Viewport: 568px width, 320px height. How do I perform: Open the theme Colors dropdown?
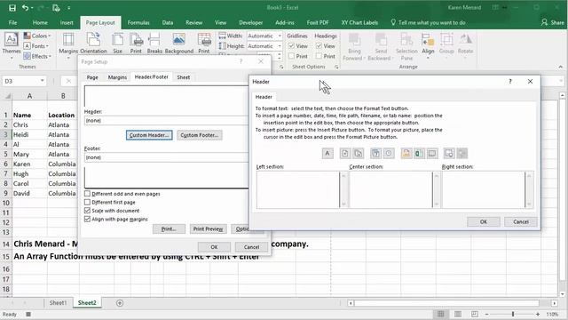[37, 36]
